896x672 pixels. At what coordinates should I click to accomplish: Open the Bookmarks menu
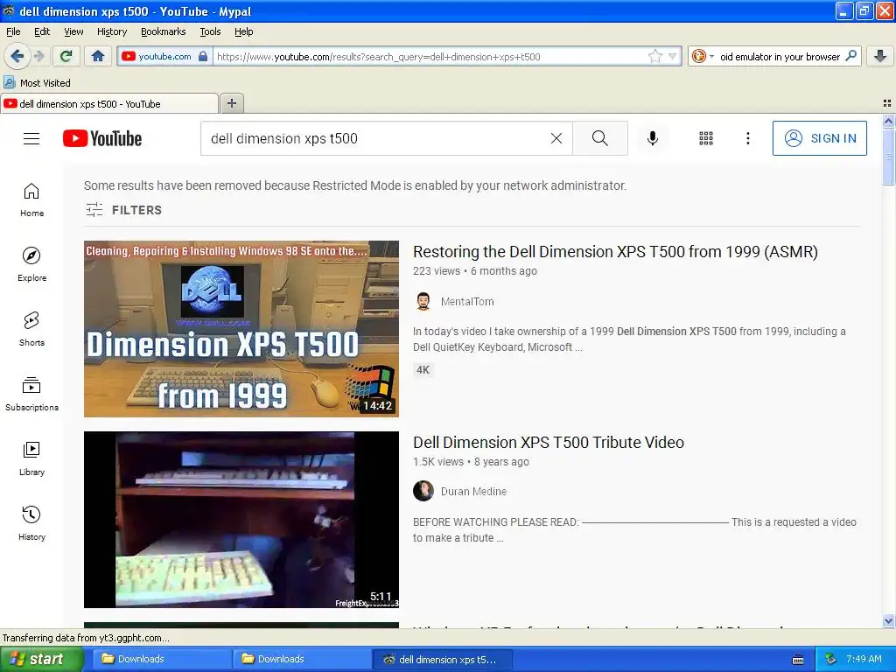(x=164, y=31)
